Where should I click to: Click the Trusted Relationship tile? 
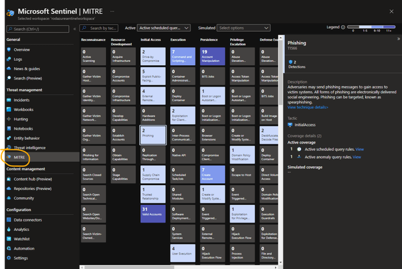153,194
